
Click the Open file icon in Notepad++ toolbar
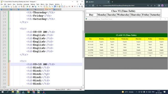tap(4, 7)
